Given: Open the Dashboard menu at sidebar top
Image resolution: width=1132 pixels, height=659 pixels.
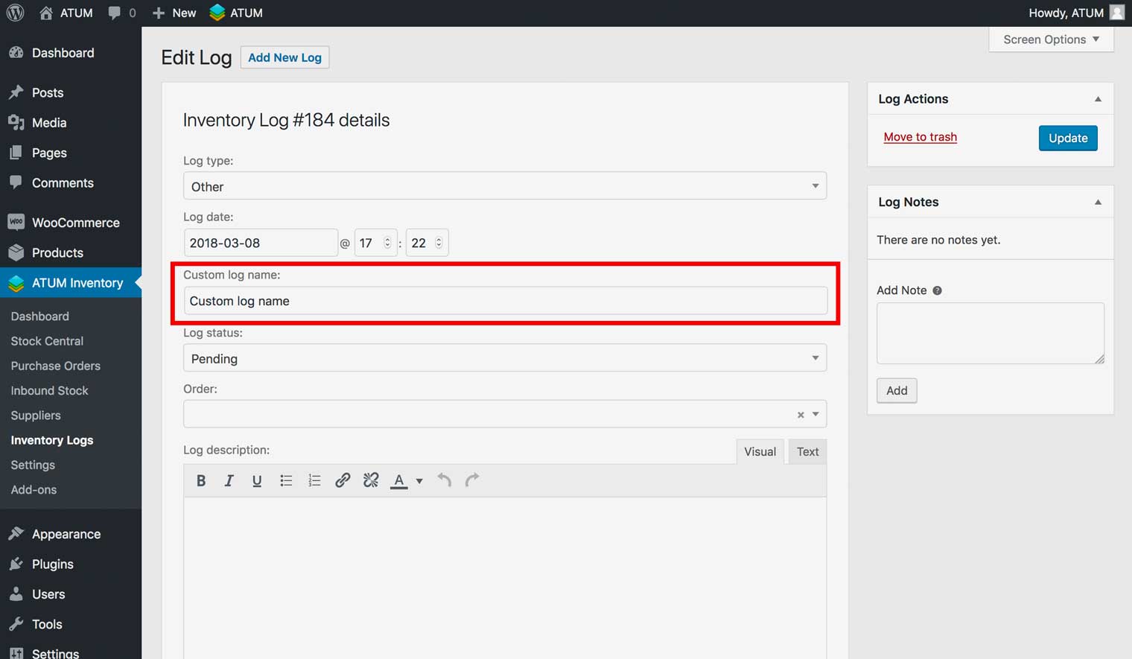Looking at the screenshot, I should coord(71,53).
